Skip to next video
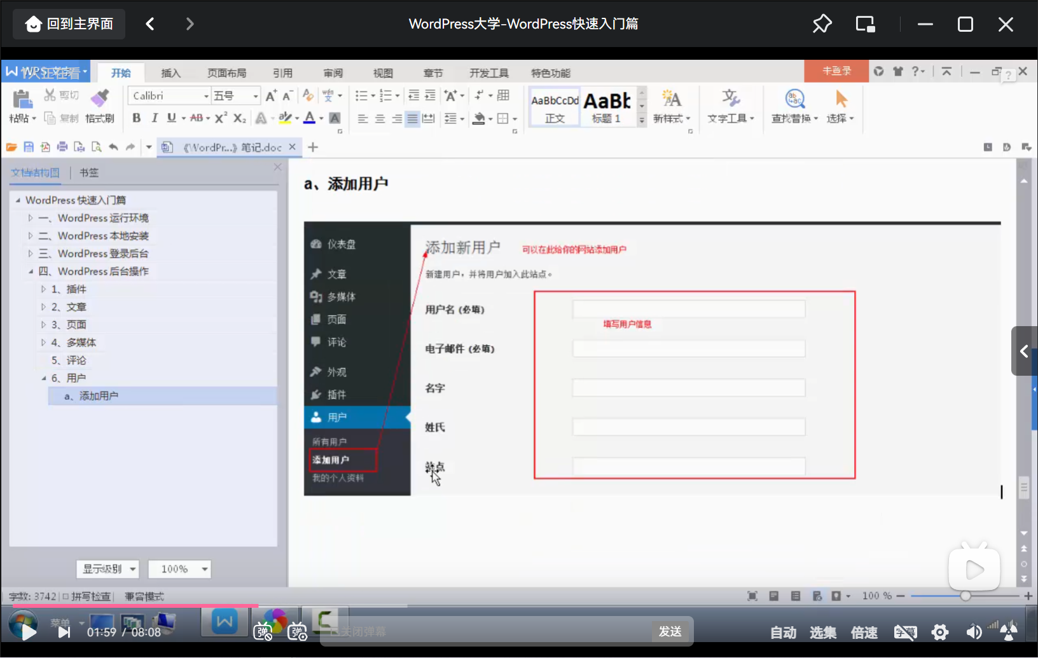 point(64,632)
